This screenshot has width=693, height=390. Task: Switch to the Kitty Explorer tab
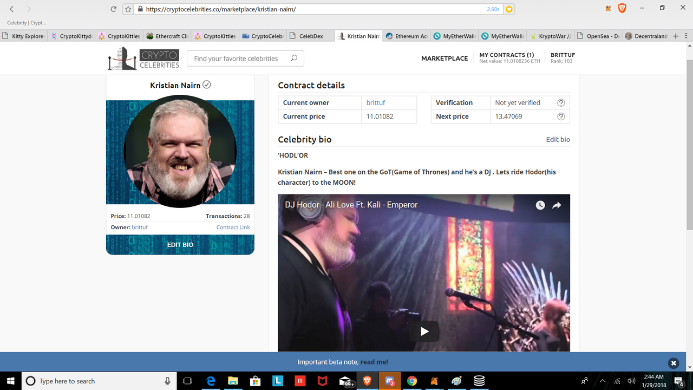pos(24,36)
